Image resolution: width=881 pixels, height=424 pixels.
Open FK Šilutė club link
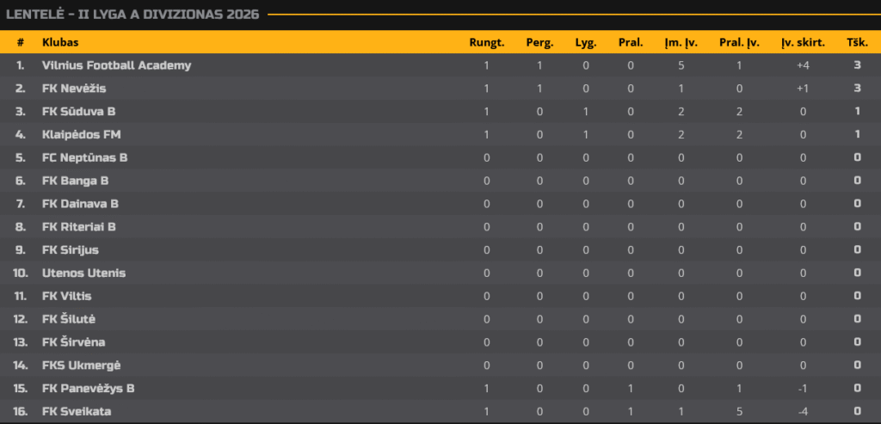point(69,319)
